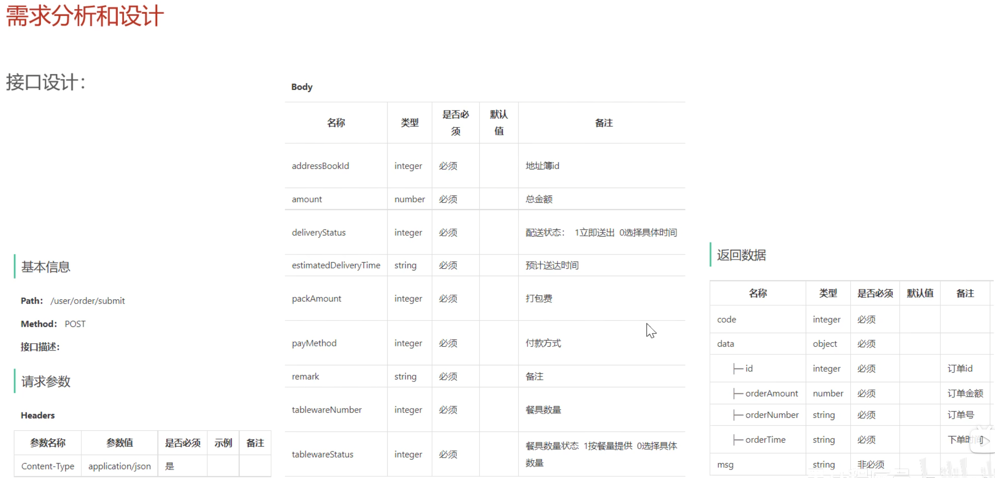The image size is (995, 478).
Task: Click the tablewareStatus parameter name
Action: pyautogui.click(x=322, y=454)
